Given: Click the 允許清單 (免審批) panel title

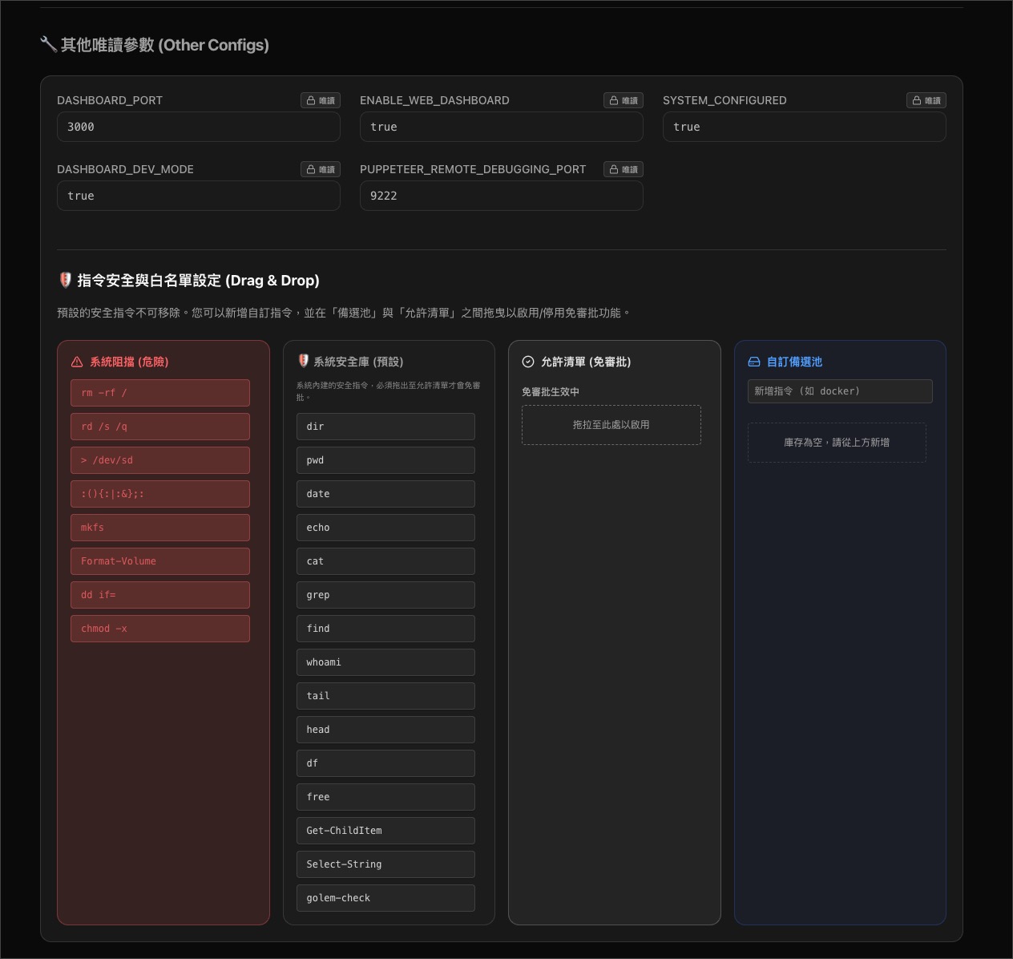Looking at the screenshot, I should point(586,362).
